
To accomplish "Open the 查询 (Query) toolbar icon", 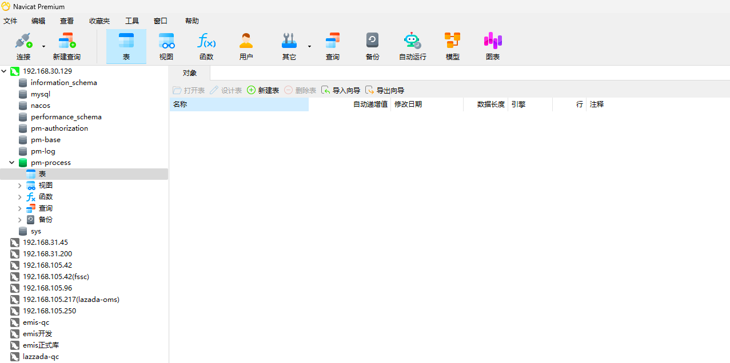I will point(333,46).
